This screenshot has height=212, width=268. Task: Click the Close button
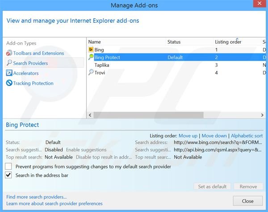(248, 201)
